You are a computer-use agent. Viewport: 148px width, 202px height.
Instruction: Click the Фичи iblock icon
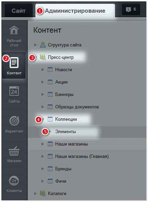pyautogui.click(x=50, y=181)
